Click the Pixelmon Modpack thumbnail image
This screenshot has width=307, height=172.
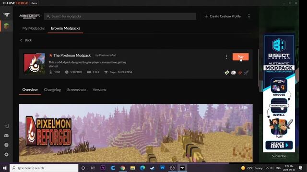[x=35, y=64]
